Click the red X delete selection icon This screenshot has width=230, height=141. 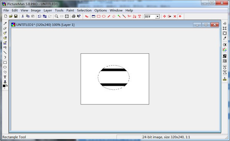coord(175,16)
